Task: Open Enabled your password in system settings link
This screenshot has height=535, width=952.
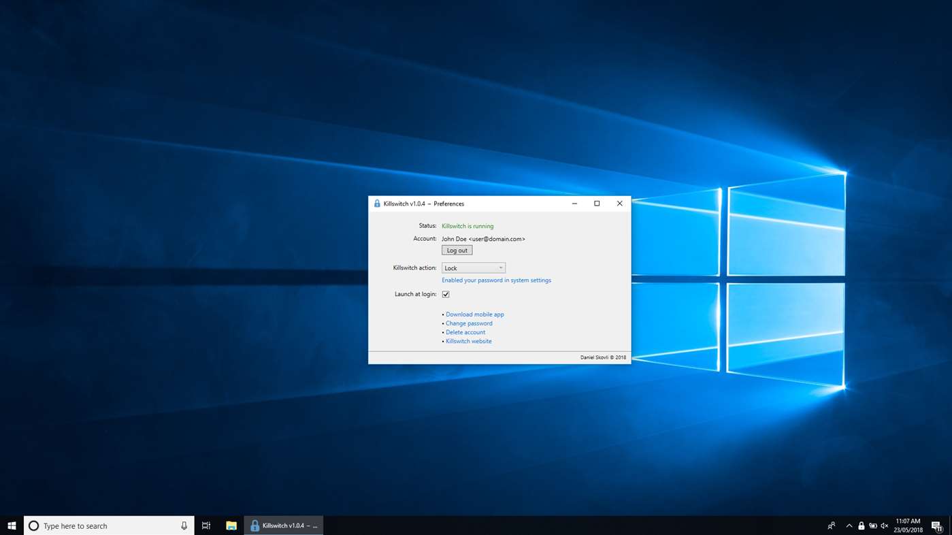Action: tap(496, 280)
